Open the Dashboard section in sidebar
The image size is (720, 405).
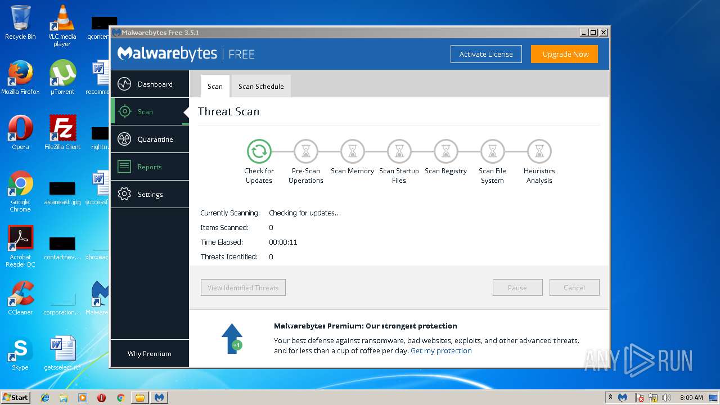point(150,84)
